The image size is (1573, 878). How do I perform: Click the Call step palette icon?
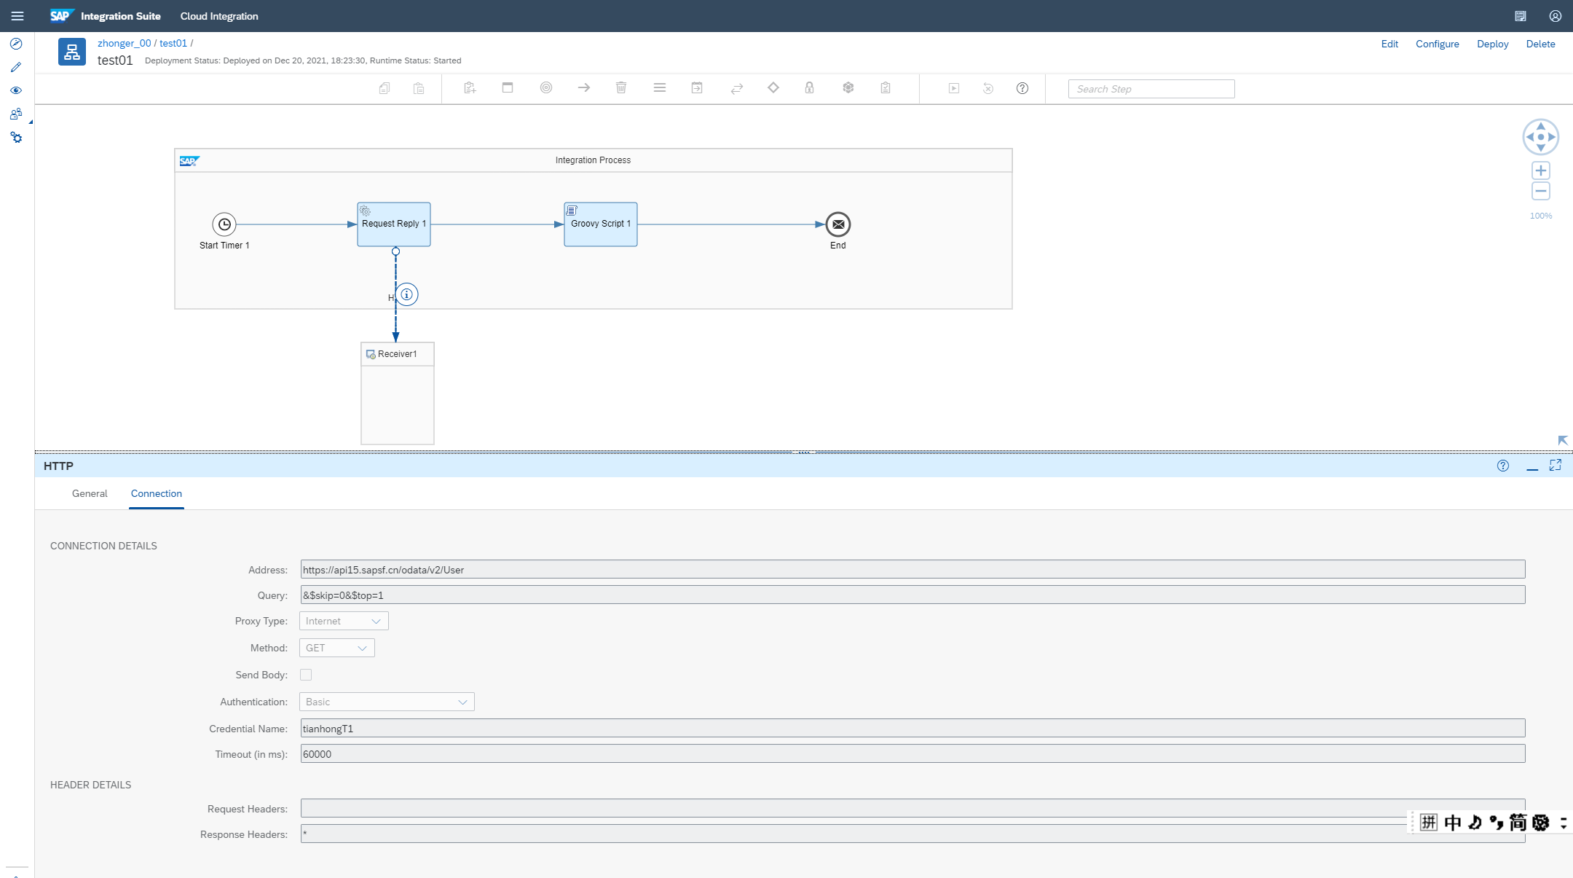[697, 88]
